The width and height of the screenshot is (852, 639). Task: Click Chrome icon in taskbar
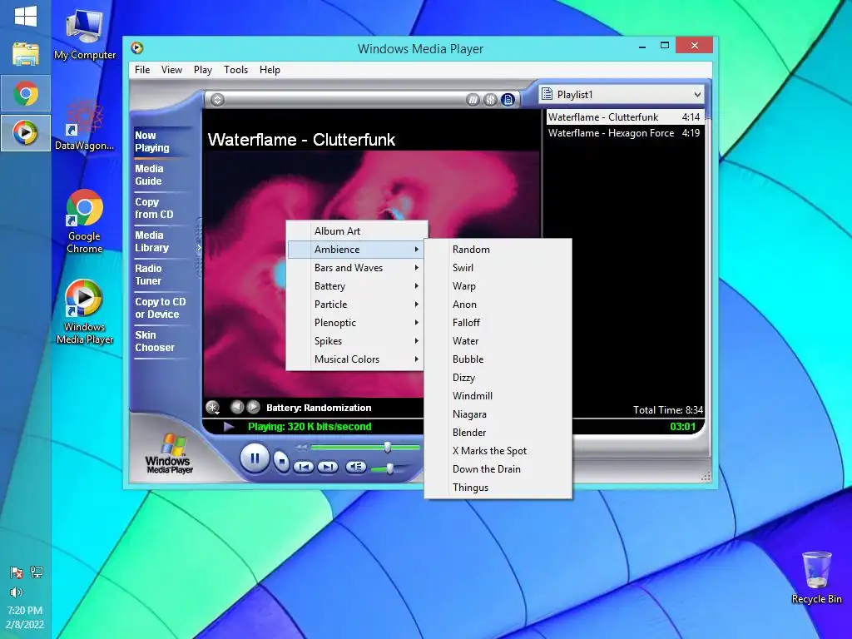coord(26,93)
